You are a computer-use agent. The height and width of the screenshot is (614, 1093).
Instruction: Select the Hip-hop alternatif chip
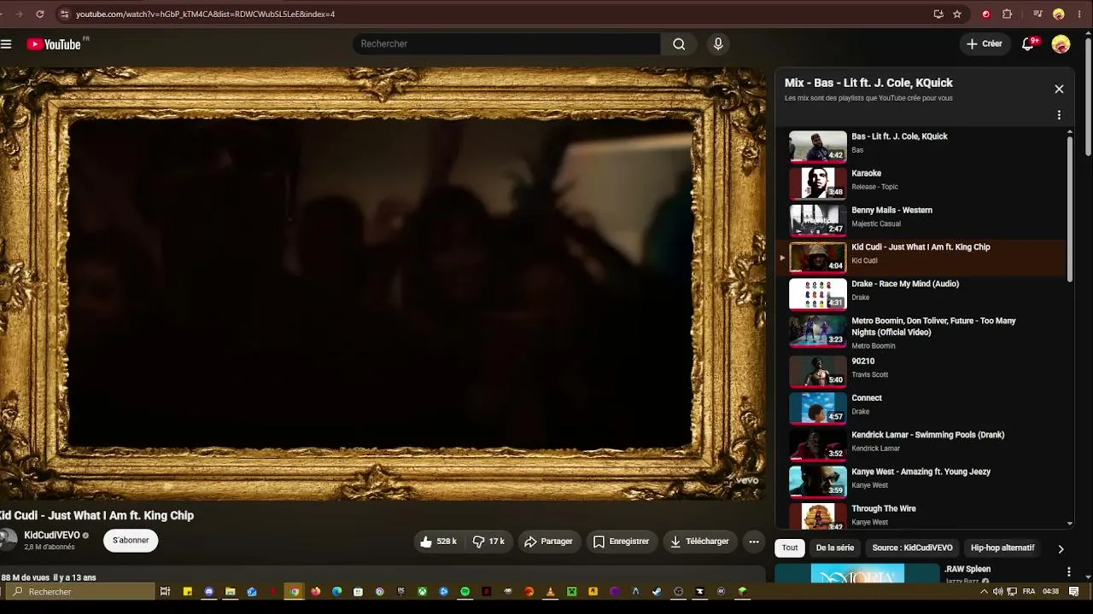(x=1002, y=548)
